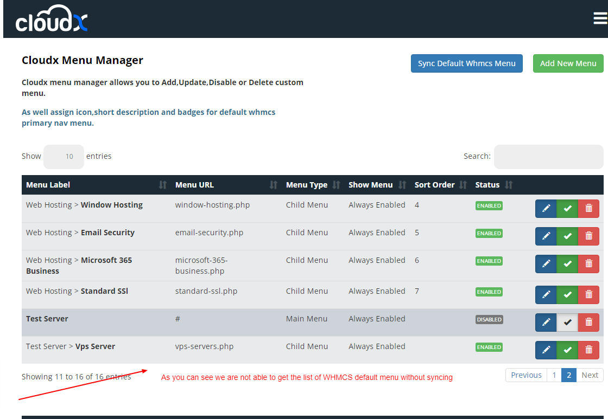
Task: Delete the Standard SSl menu entry
Action: 588,295
